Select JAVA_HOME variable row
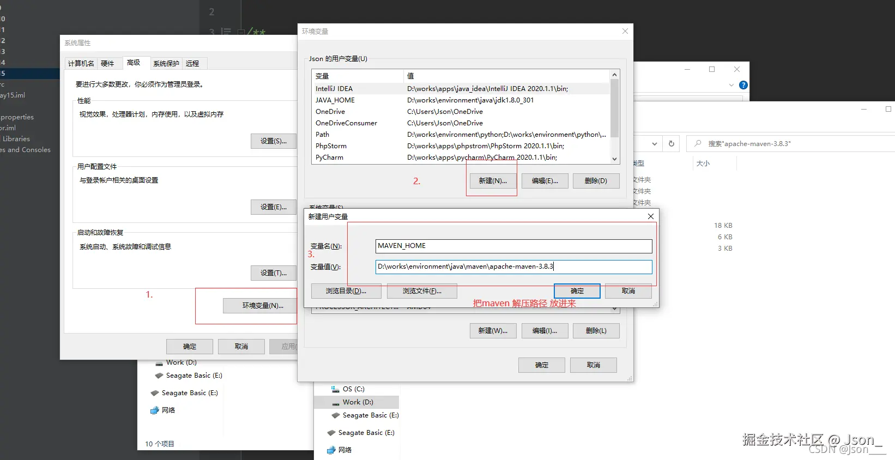Viewport: 895px width, 460px height. pyautogui.click(x=461, y=100)
